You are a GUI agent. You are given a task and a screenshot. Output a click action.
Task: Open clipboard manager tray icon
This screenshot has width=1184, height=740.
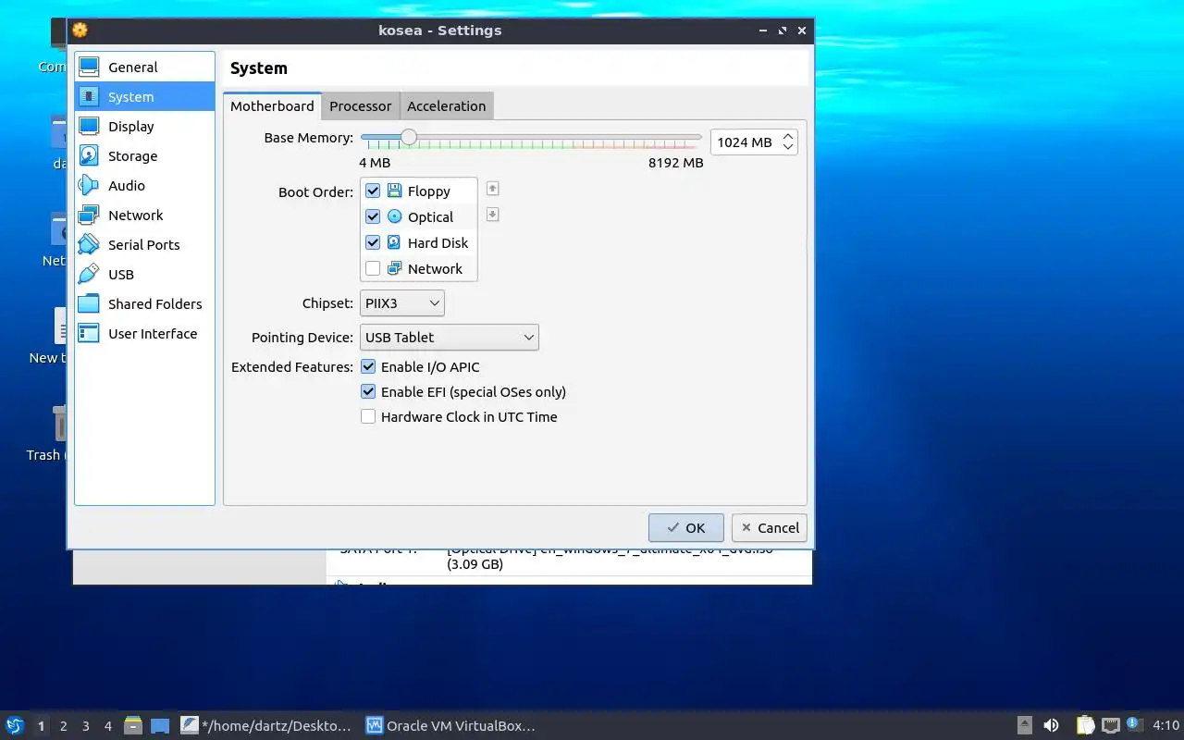click(1085, 726)
